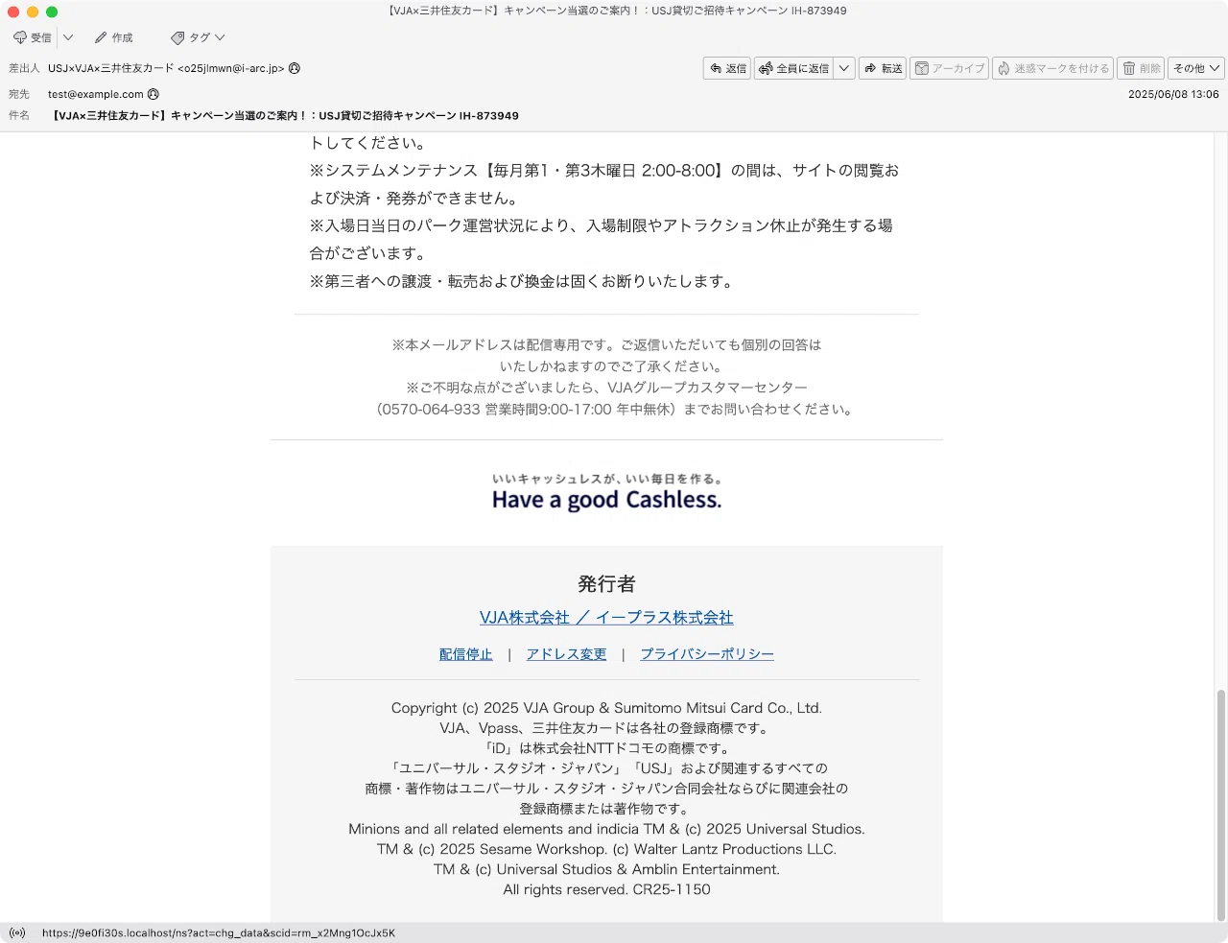Open the 配信停止 unsubscribe link

[465, 654]
